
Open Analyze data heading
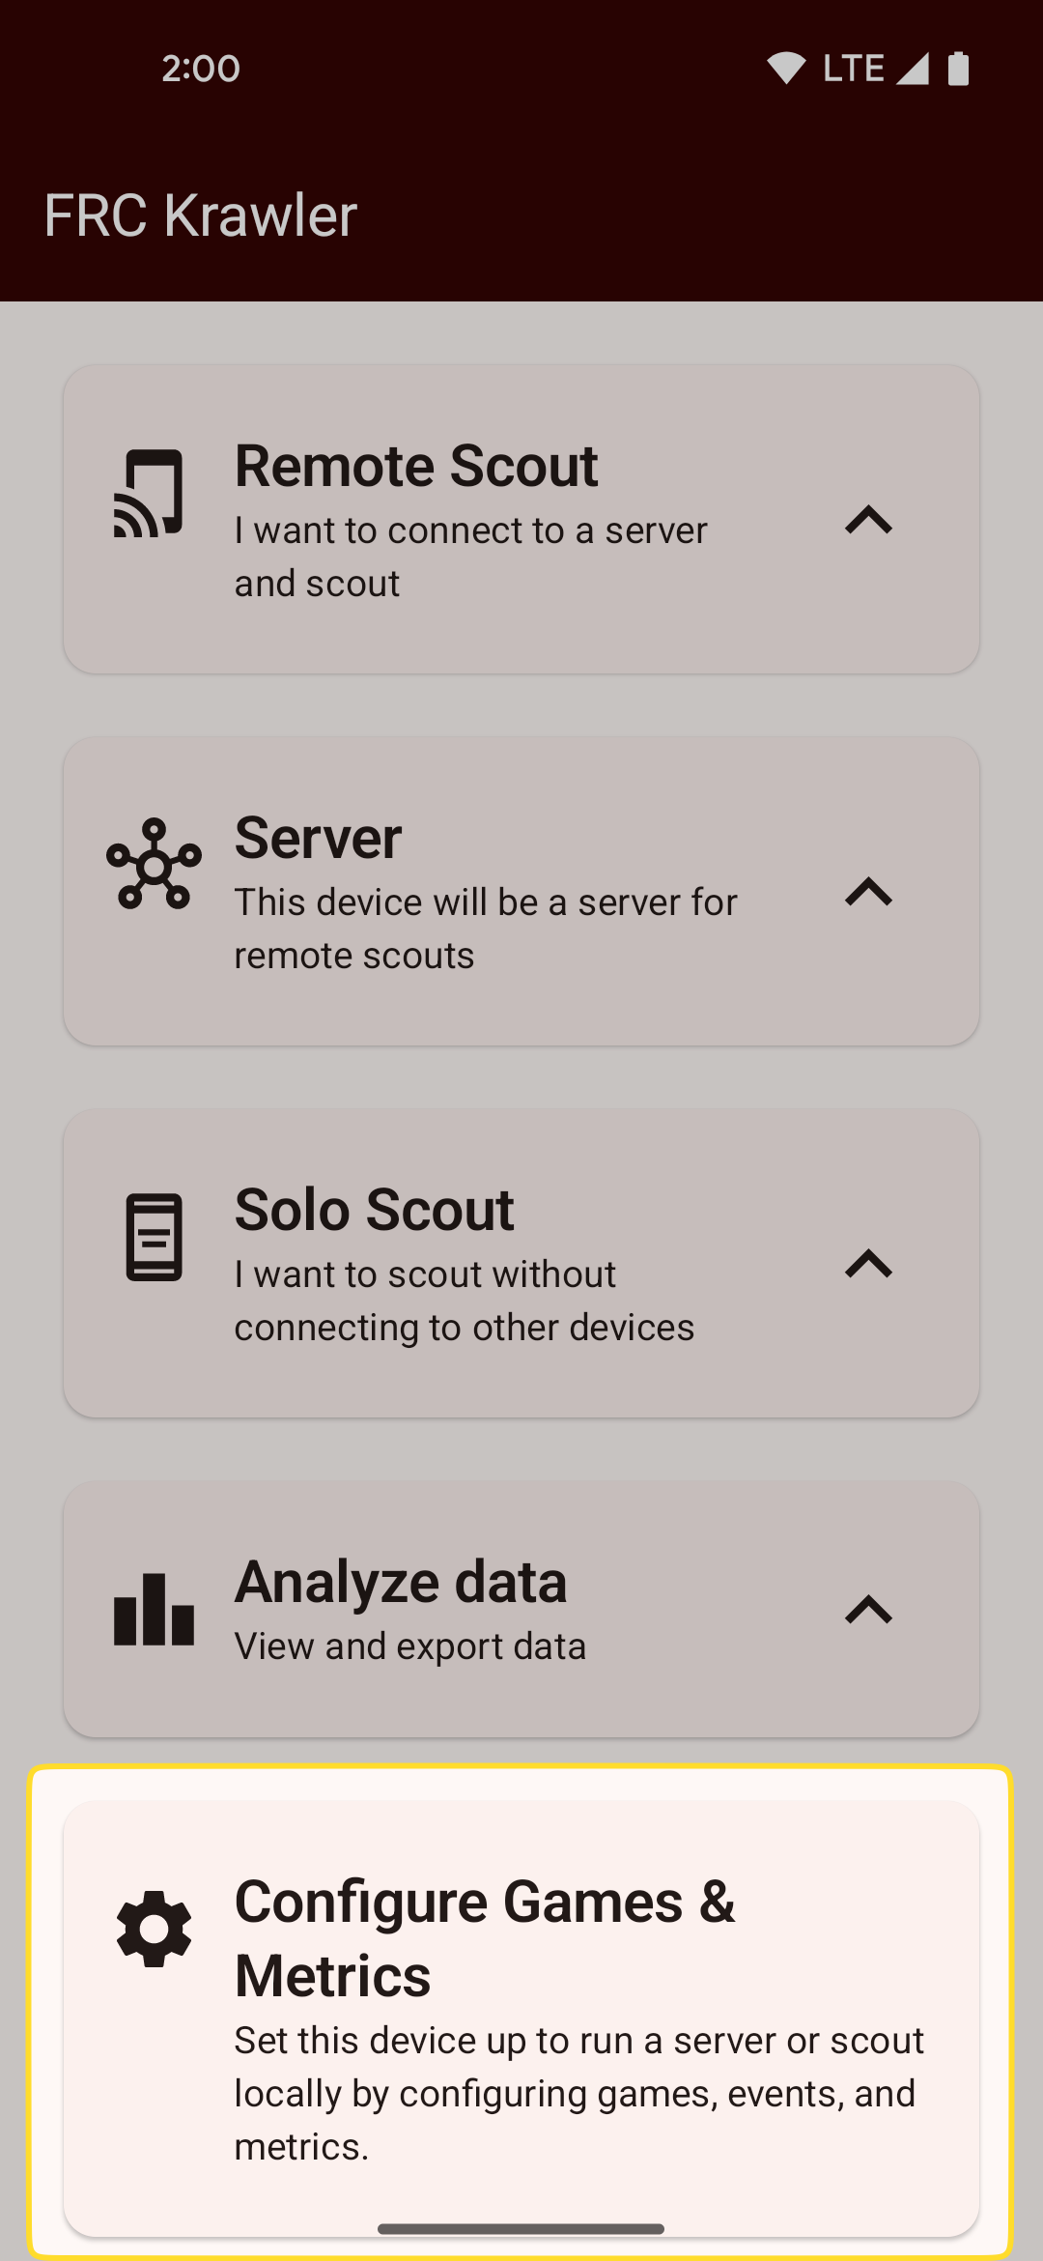pos(401,1582)
